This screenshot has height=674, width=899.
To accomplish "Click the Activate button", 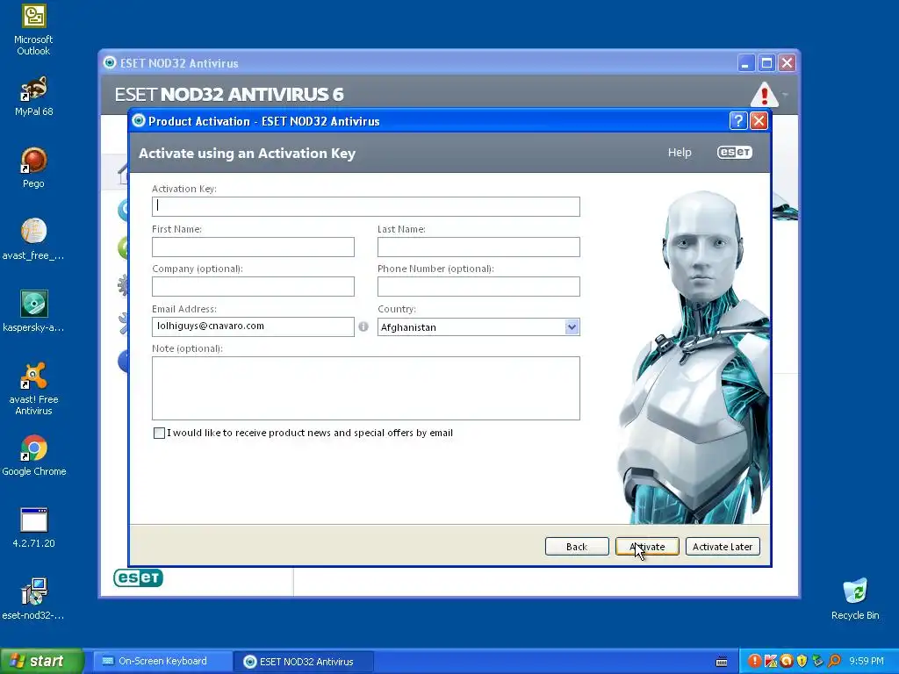I will [x=647, y=547].
